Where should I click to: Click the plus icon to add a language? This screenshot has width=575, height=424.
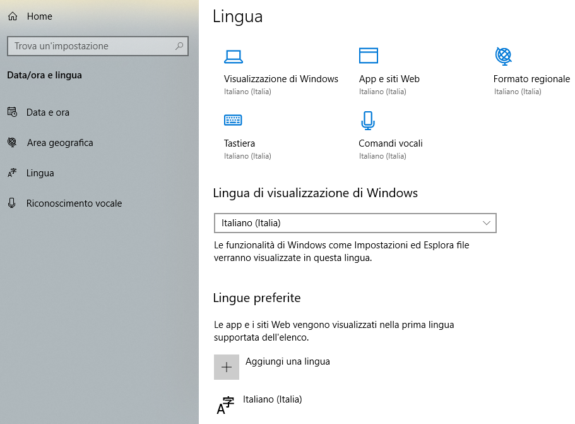pos(227,367)
